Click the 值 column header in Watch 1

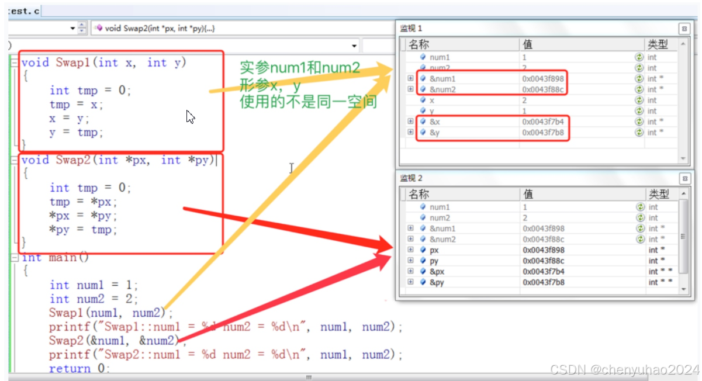click(x=582, y=44)
